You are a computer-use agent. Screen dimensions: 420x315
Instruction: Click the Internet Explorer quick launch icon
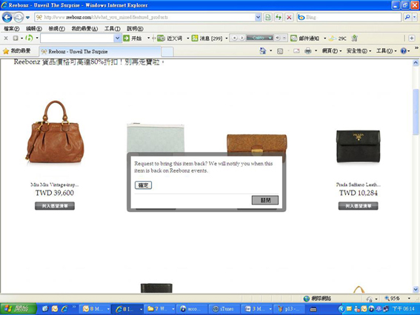[x=64, y=309]
